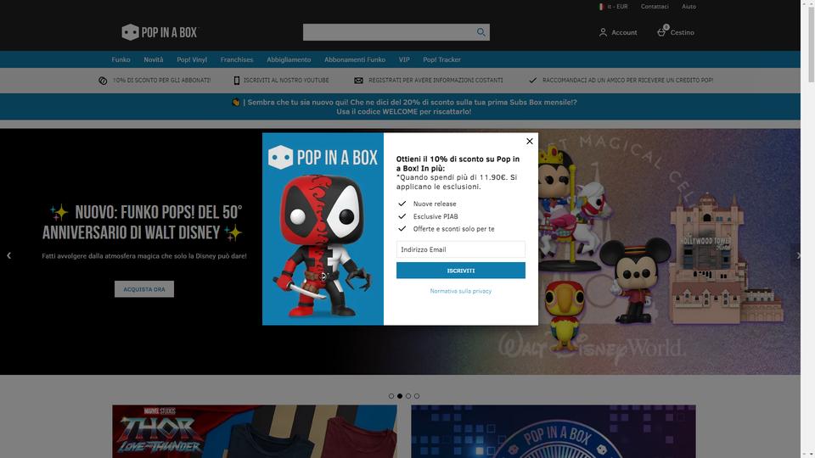Click the Cestino text link
The width and height of the screenshot is (815, 458).
pyautogui.click(x=682, y=32)
